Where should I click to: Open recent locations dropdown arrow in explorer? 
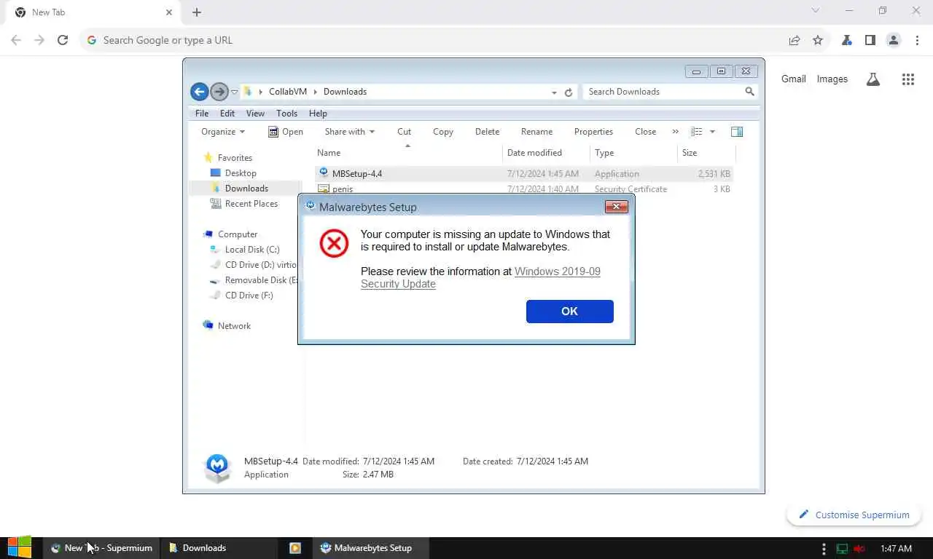pyautogui.click(x=234, y=92)
